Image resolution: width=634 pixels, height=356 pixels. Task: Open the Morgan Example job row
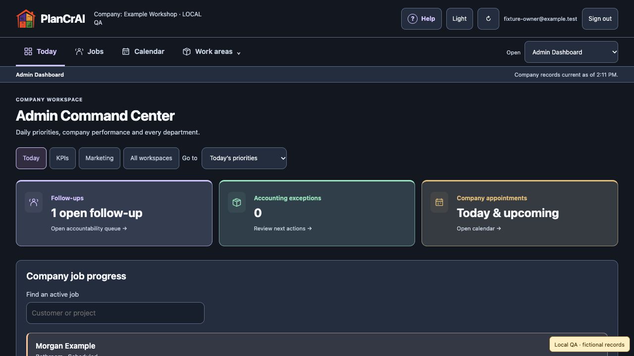pyautogui.click(x=317, y=345)
